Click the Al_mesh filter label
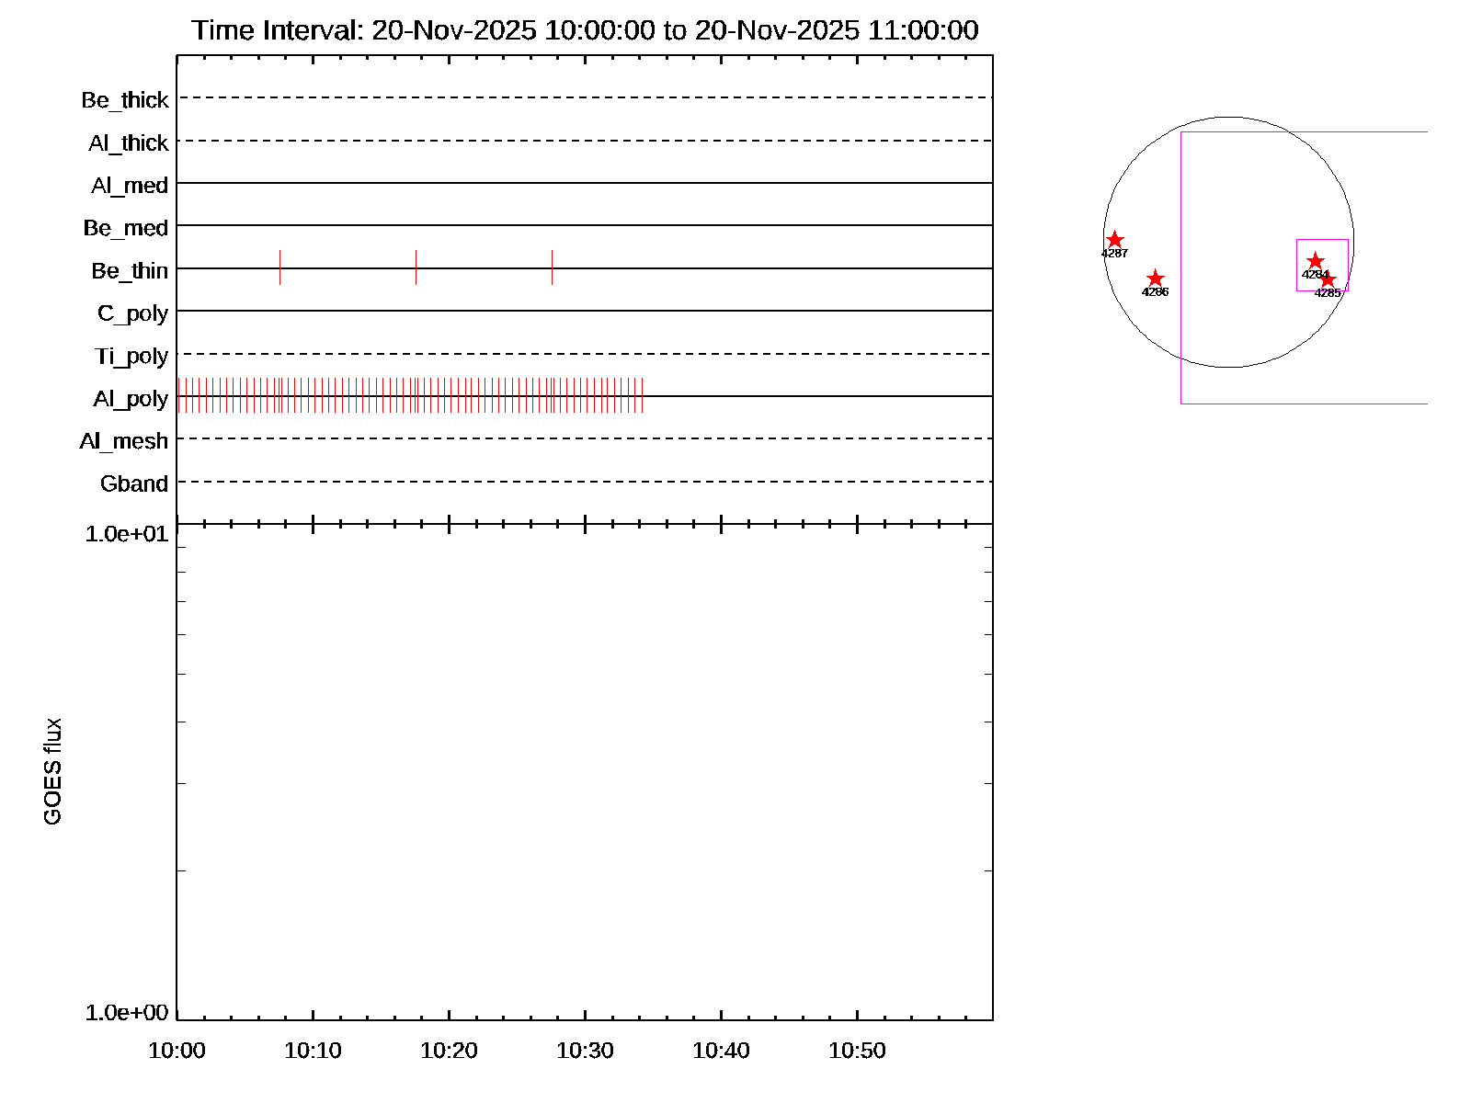This screenshot has width=1471, height=1103. tap(124, 441)
